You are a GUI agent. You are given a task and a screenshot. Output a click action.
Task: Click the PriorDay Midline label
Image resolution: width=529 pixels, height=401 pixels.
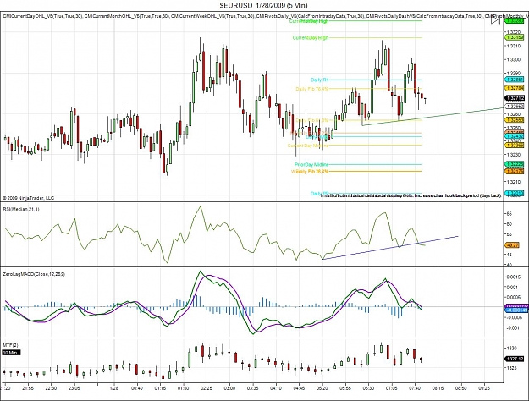pos(311,165)
